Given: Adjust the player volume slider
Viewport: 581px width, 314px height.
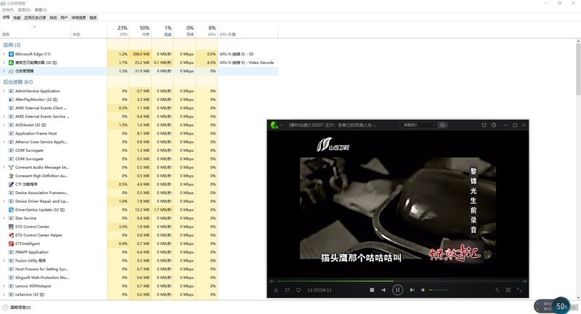Looking at the screenshot, I should [439, 290].
